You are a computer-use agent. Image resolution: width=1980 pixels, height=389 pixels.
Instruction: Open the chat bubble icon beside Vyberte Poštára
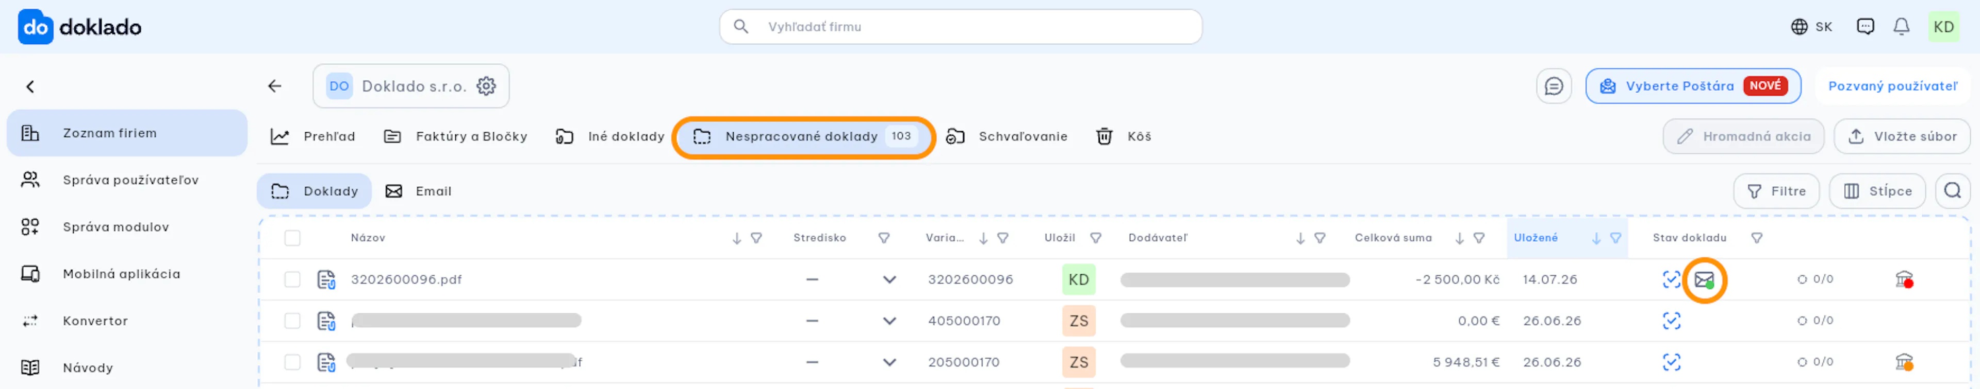[x=1554, y=86]
